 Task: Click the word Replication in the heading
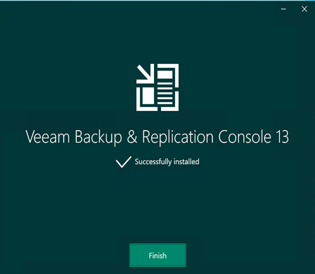click(x=178, y=138)
